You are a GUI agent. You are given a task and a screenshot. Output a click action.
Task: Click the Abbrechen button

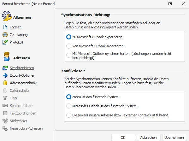[x=149, y=138]
